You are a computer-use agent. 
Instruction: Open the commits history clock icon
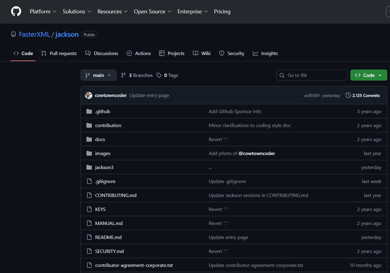tap(348, 95)
